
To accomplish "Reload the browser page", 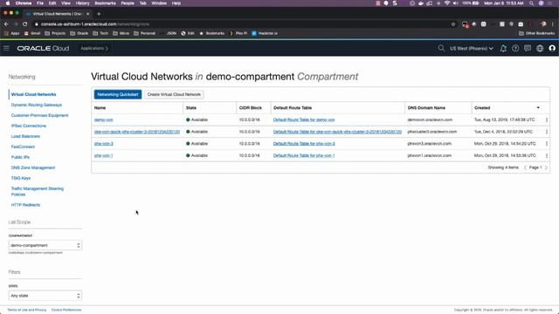I will point(25,24).
